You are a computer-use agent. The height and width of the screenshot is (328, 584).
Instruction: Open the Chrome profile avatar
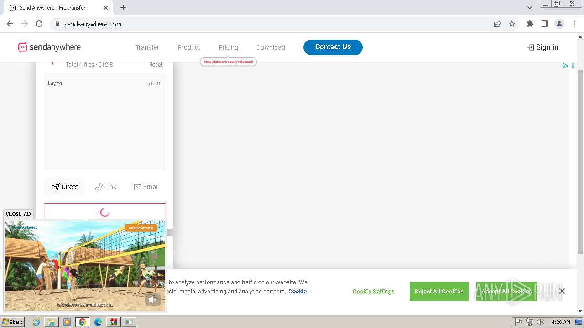coord(559,24)
